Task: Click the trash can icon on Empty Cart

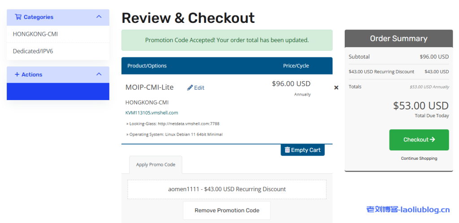Action: [287, 150]
